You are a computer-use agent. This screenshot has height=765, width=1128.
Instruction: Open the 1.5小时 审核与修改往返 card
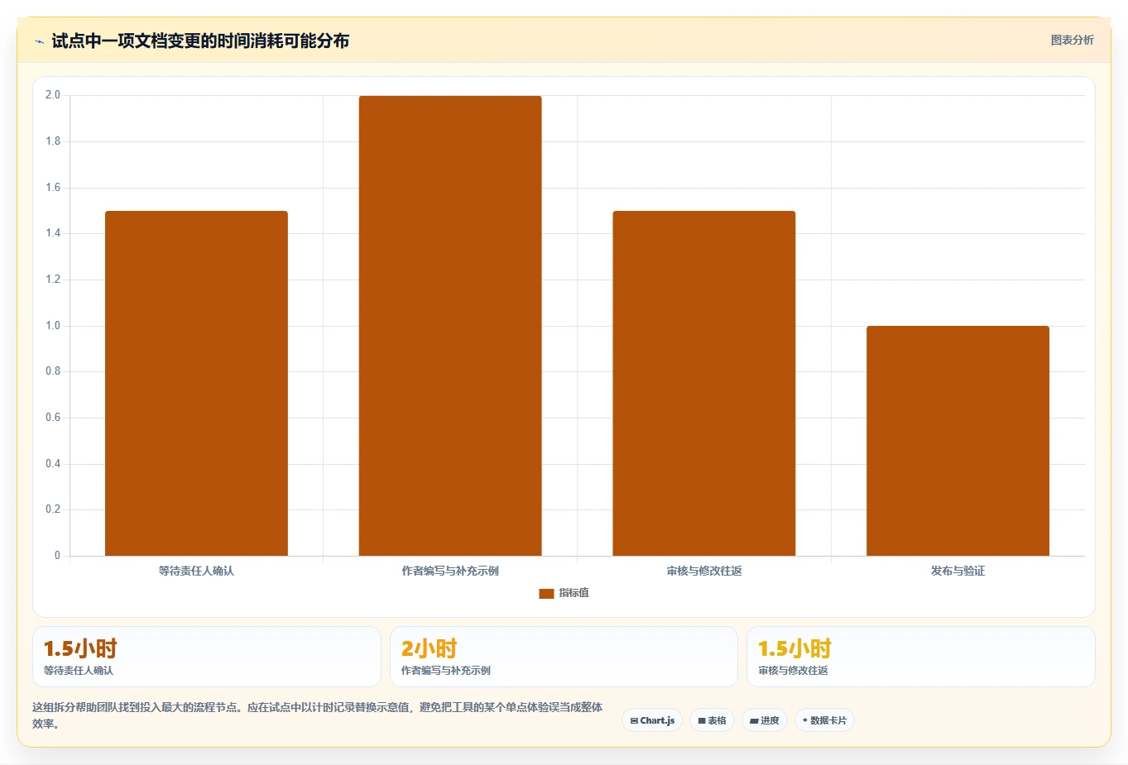tap(921, 657)
